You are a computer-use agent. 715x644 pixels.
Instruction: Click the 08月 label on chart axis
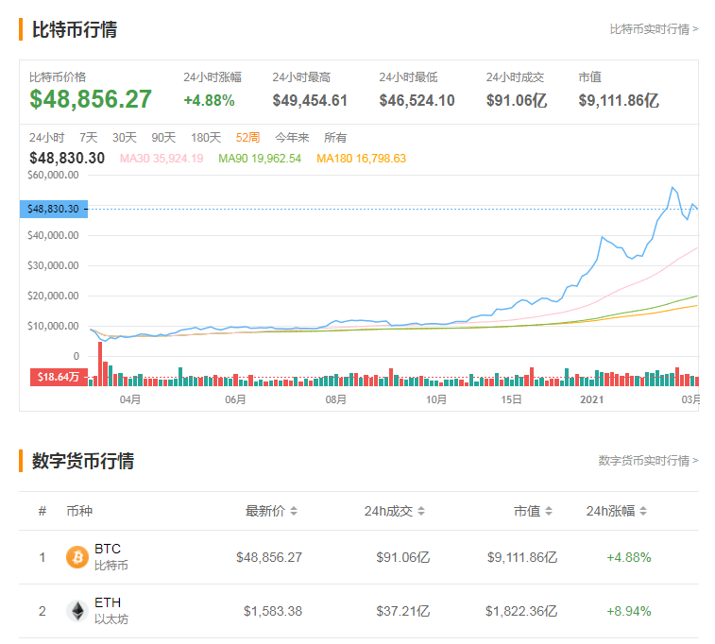tap(335, 399)
